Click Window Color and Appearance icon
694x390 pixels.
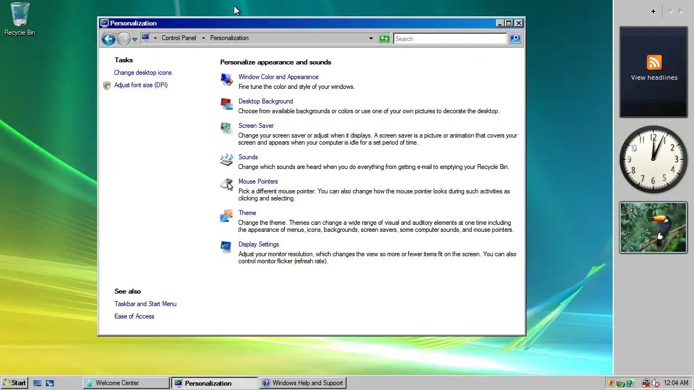tap(227, 80)
